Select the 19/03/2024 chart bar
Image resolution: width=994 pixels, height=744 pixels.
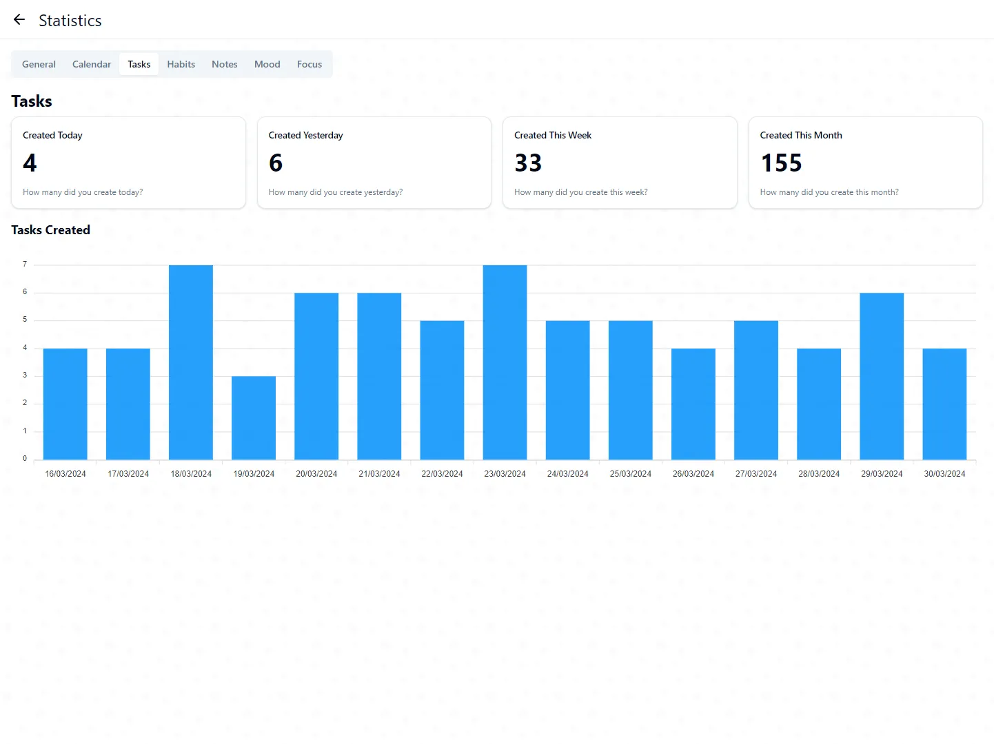pyautogui.click(x=254, y=417)
